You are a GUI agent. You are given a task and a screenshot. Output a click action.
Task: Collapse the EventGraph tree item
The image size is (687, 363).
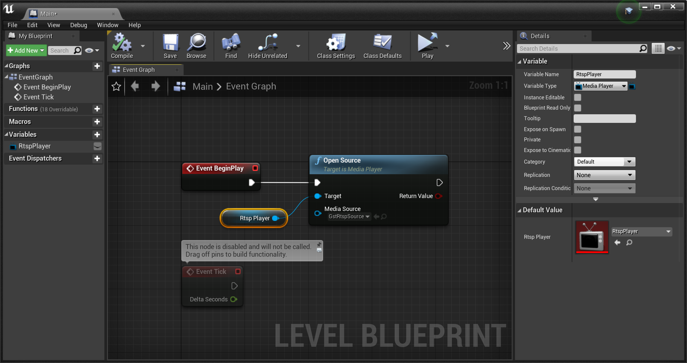pos(6,77)
